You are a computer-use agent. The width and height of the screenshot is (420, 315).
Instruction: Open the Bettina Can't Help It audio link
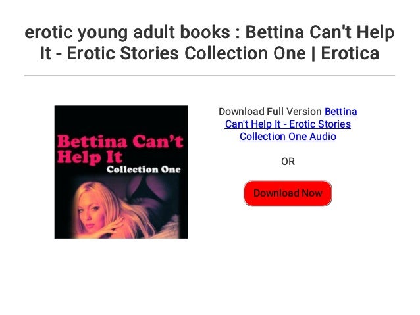[288, 124]
